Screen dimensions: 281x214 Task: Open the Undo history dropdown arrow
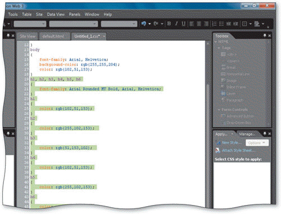[149, 24]
